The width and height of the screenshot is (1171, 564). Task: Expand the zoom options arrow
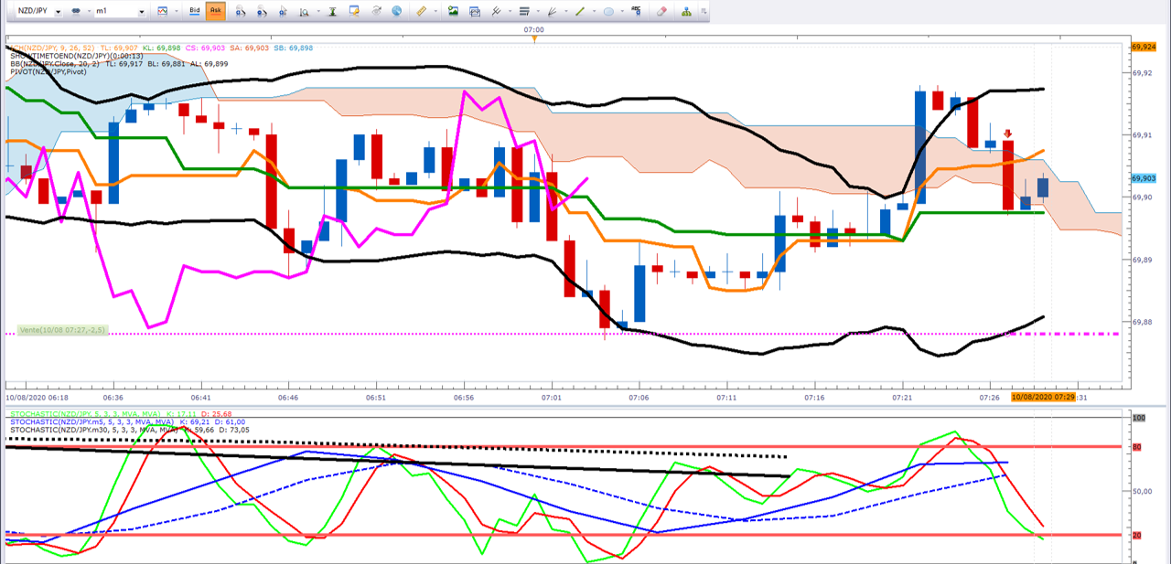(x=317, y=11)
